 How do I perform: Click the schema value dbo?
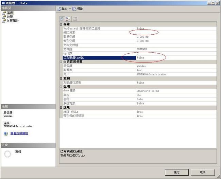point(139,95)
